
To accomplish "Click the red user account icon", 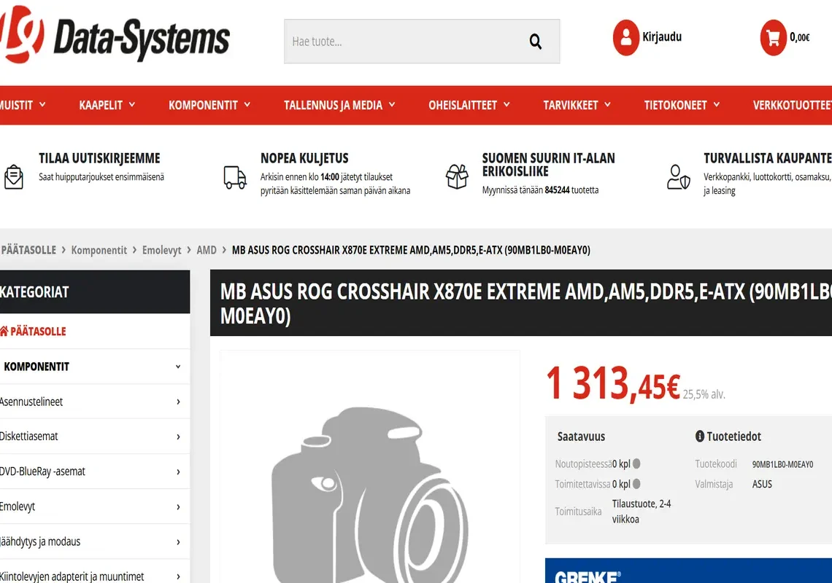I will [x=626, y=37].
